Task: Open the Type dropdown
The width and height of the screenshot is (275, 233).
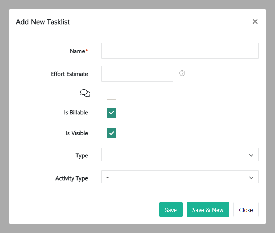Action: coord(180,155)
